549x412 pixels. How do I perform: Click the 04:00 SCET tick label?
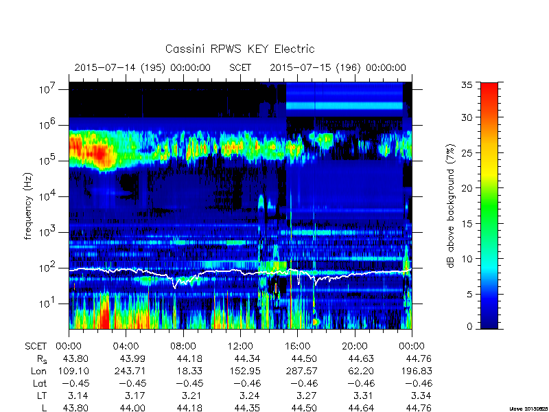126,347
